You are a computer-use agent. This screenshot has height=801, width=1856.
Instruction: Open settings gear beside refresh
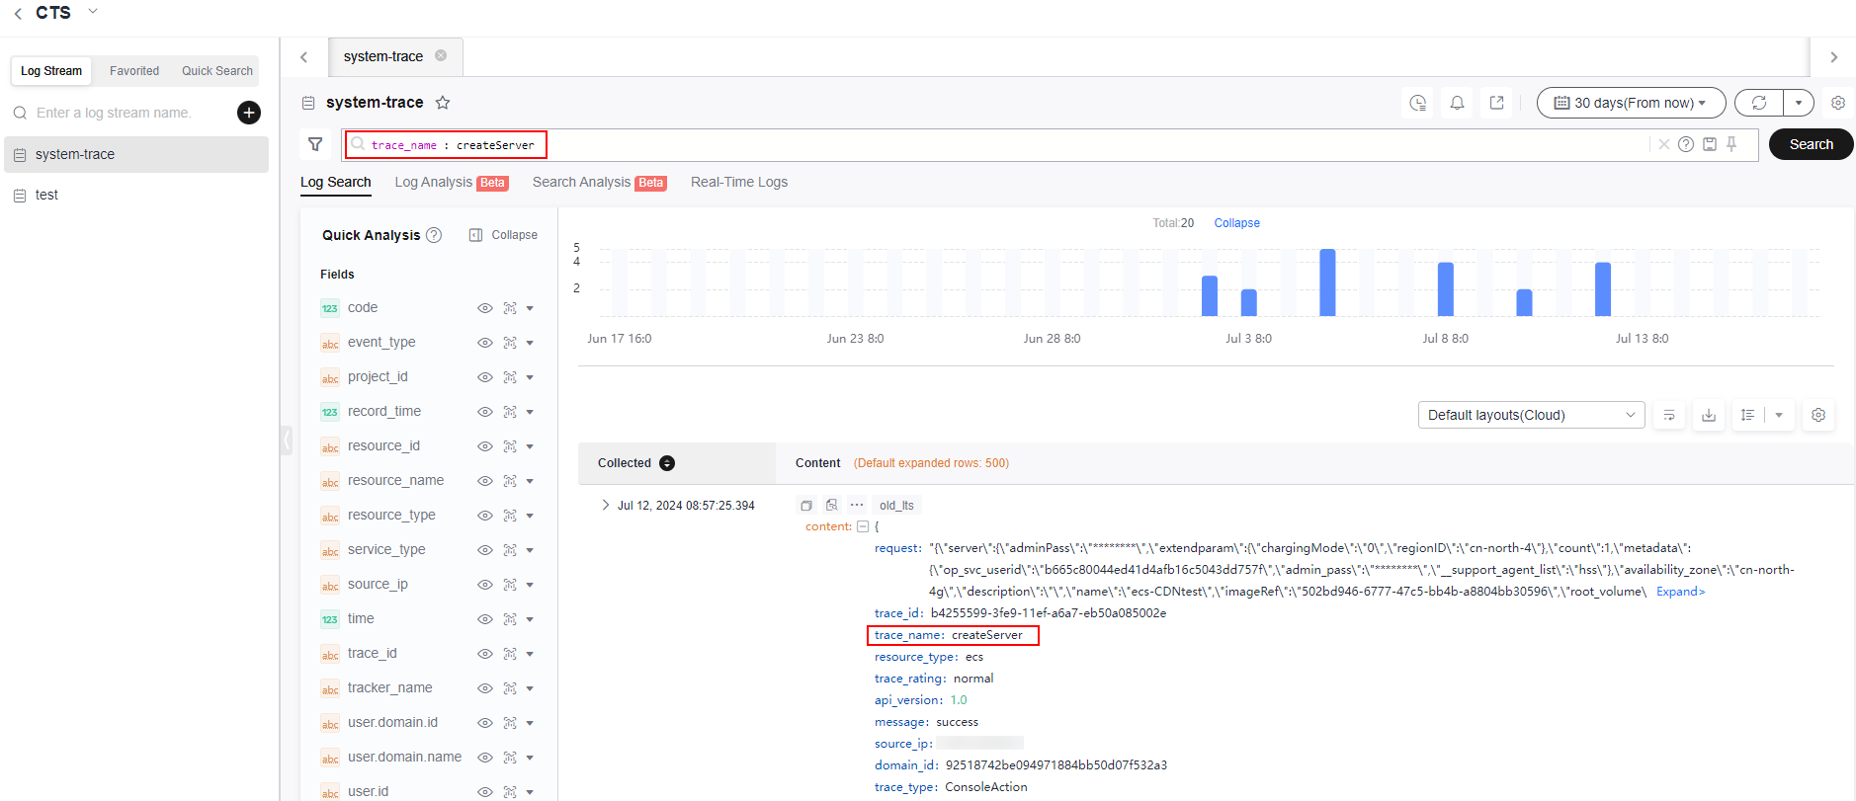1838,103
